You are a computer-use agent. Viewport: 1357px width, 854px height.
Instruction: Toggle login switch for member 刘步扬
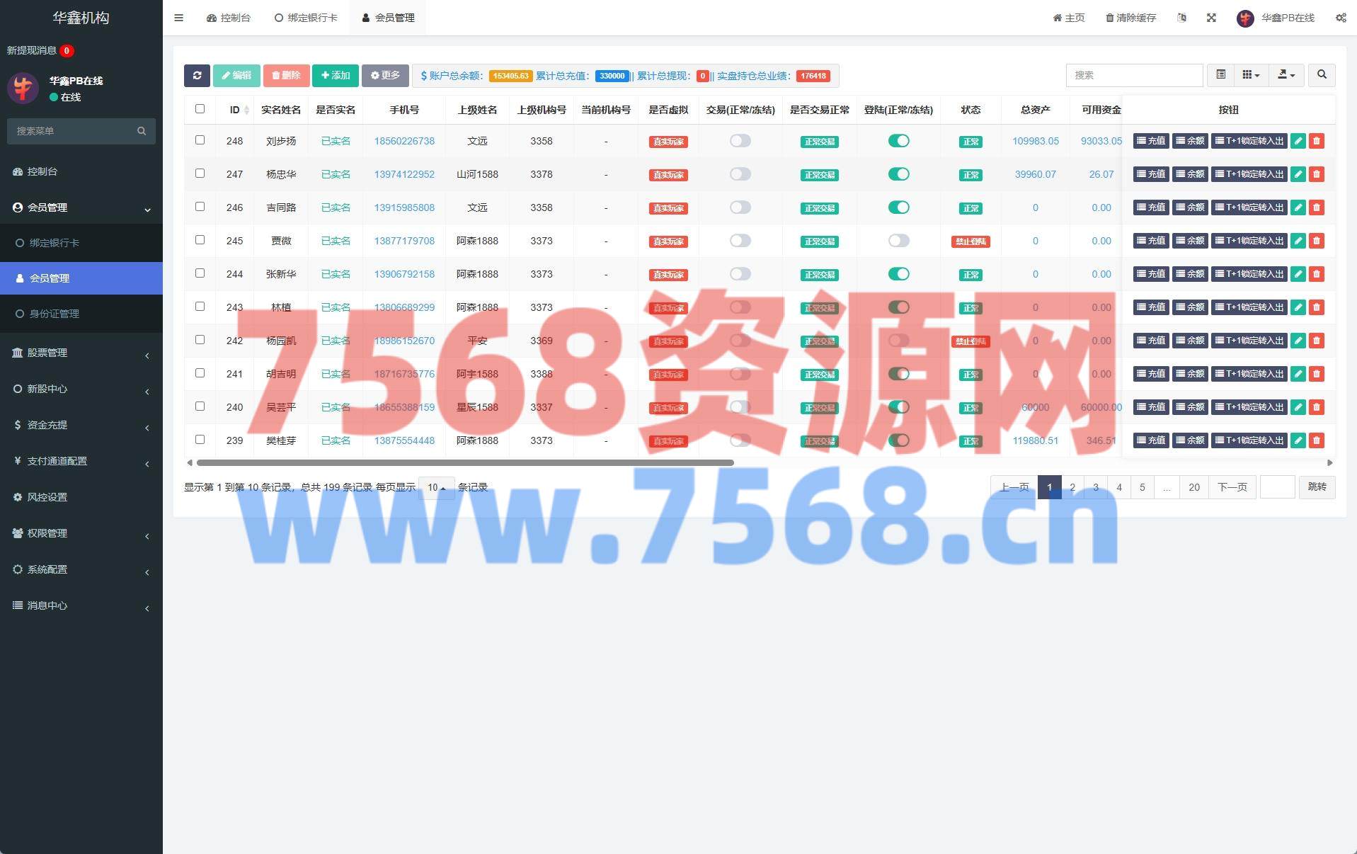[898, 141]
